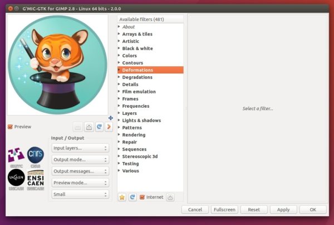Disable the Internet checkbox
This screenshot has height=225, width=334.
click(x=142, y=197)
